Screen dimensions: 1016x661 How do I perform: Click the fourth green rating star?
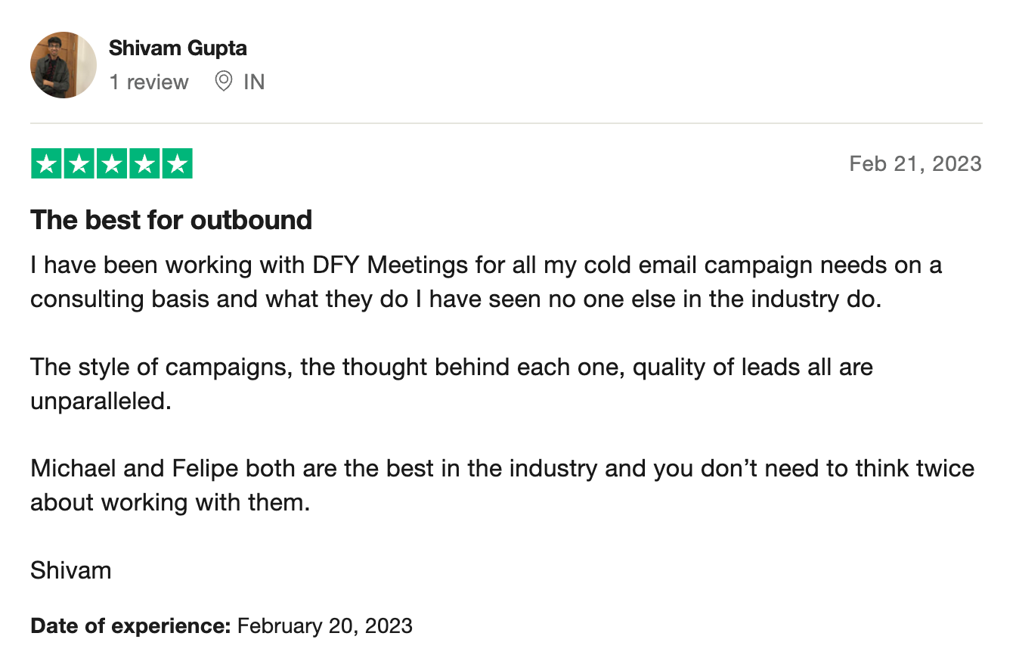[144, 164]
